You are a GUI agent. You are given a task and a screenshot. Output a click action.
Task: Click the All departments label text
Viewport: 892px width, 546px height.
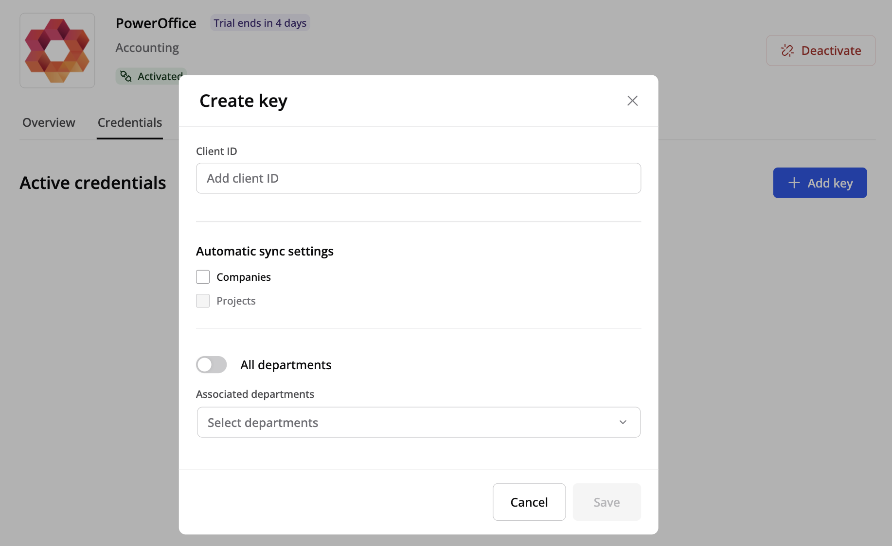pos(285,365)
